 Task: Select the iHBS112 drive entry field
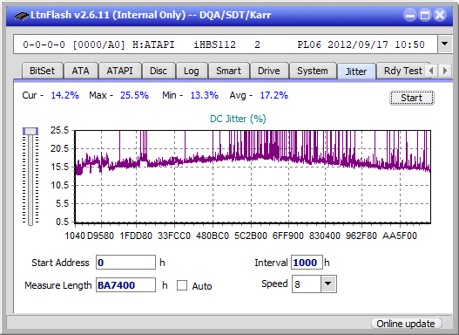point(226,44)
